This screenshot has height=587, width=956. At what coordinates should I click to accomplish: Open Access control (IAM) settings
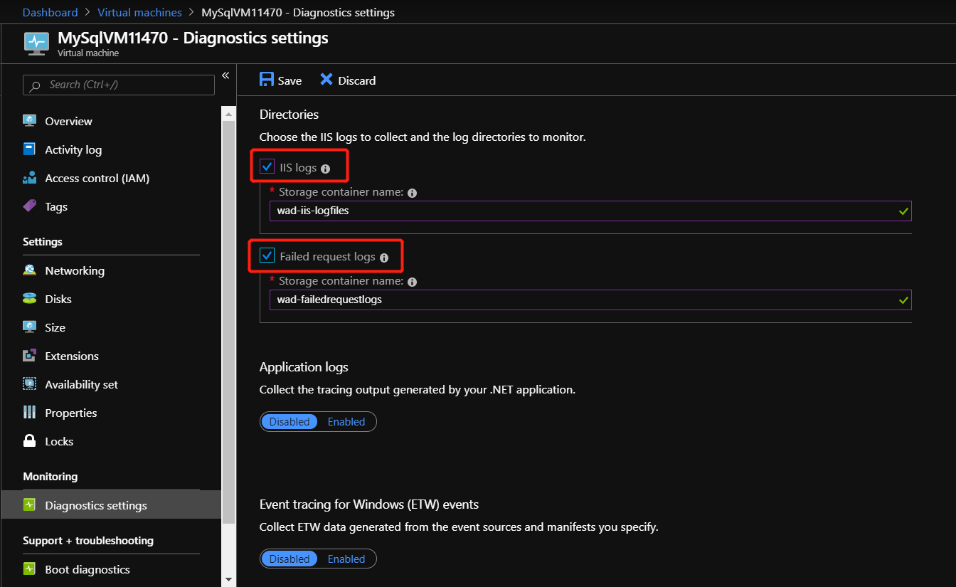click(29, 178)
